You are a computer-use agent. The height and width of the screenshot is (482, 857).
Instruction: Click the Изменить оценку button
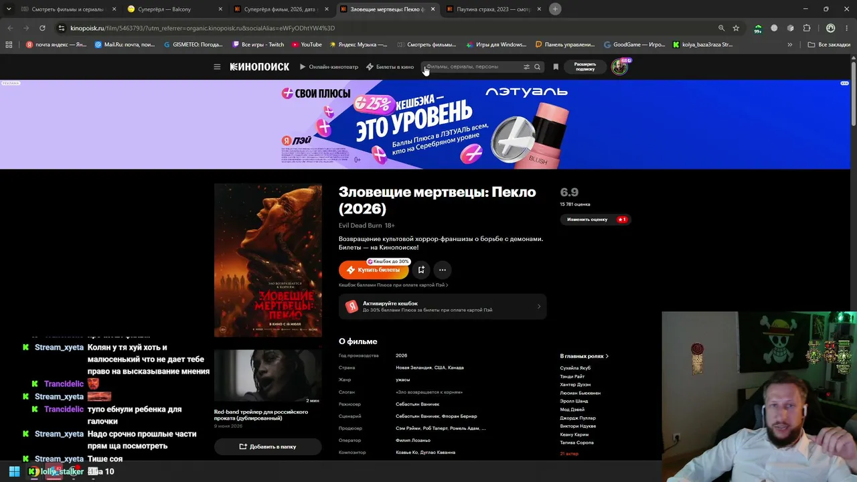(596, 220)
